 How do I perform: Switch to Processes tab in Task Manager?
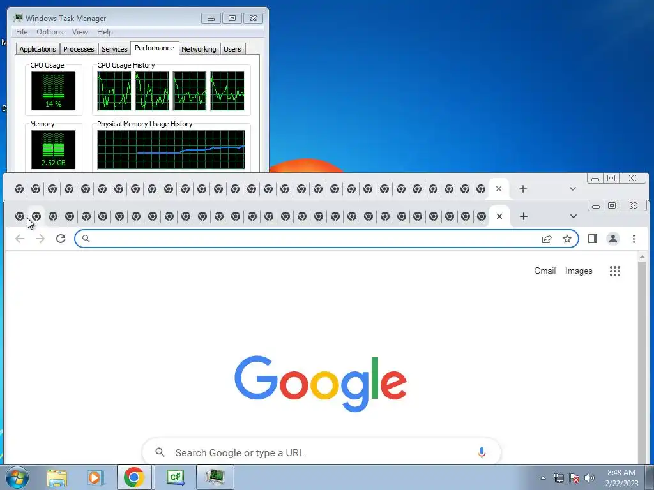click(79, 49)
